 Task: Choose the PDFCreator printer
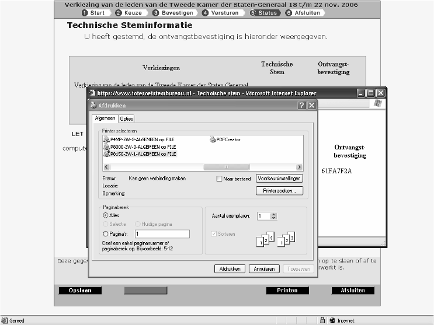(225, 139)
